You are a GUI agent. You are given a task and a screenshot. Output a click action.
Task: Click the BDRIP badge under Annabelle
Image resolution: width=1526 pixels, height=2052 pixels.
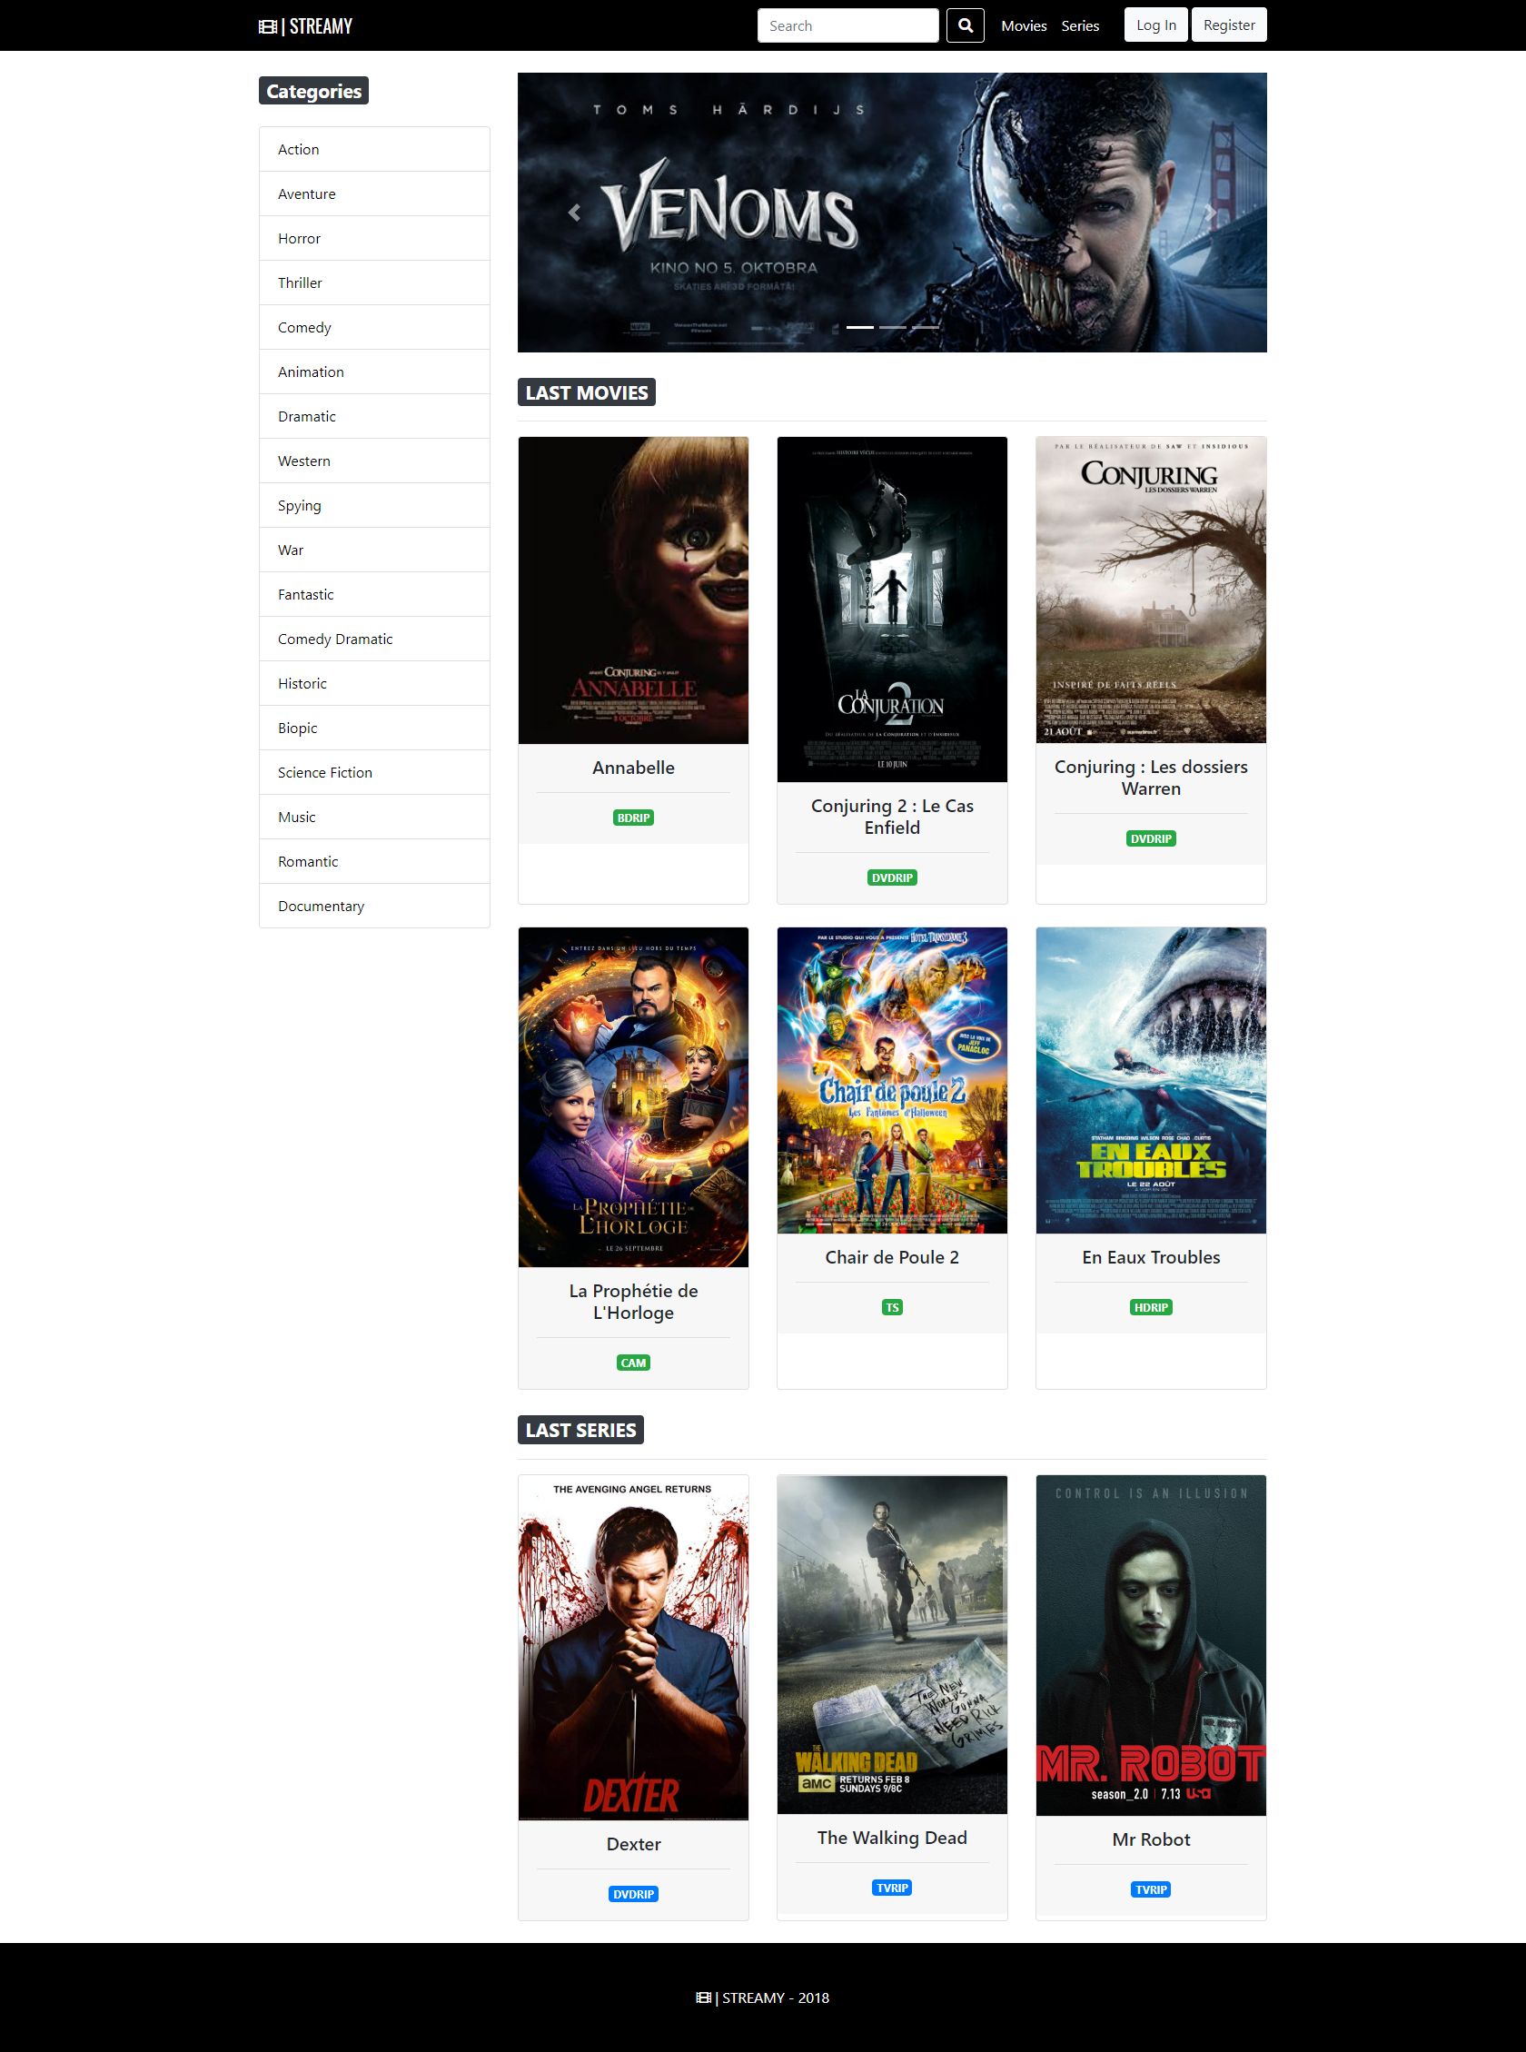634,818
